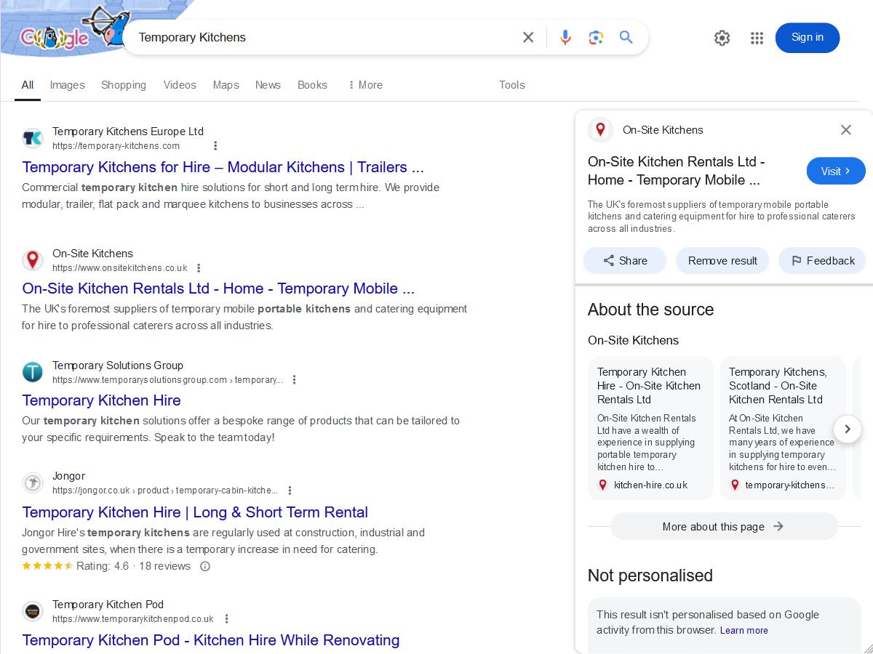Open options for Temporary Kitchens Europe result
This screenshot has height=654, width=873.
pyautogui.click(x=215, y=146)
